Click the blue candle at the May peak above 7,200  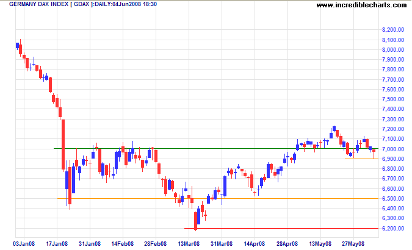coord(334,129)
